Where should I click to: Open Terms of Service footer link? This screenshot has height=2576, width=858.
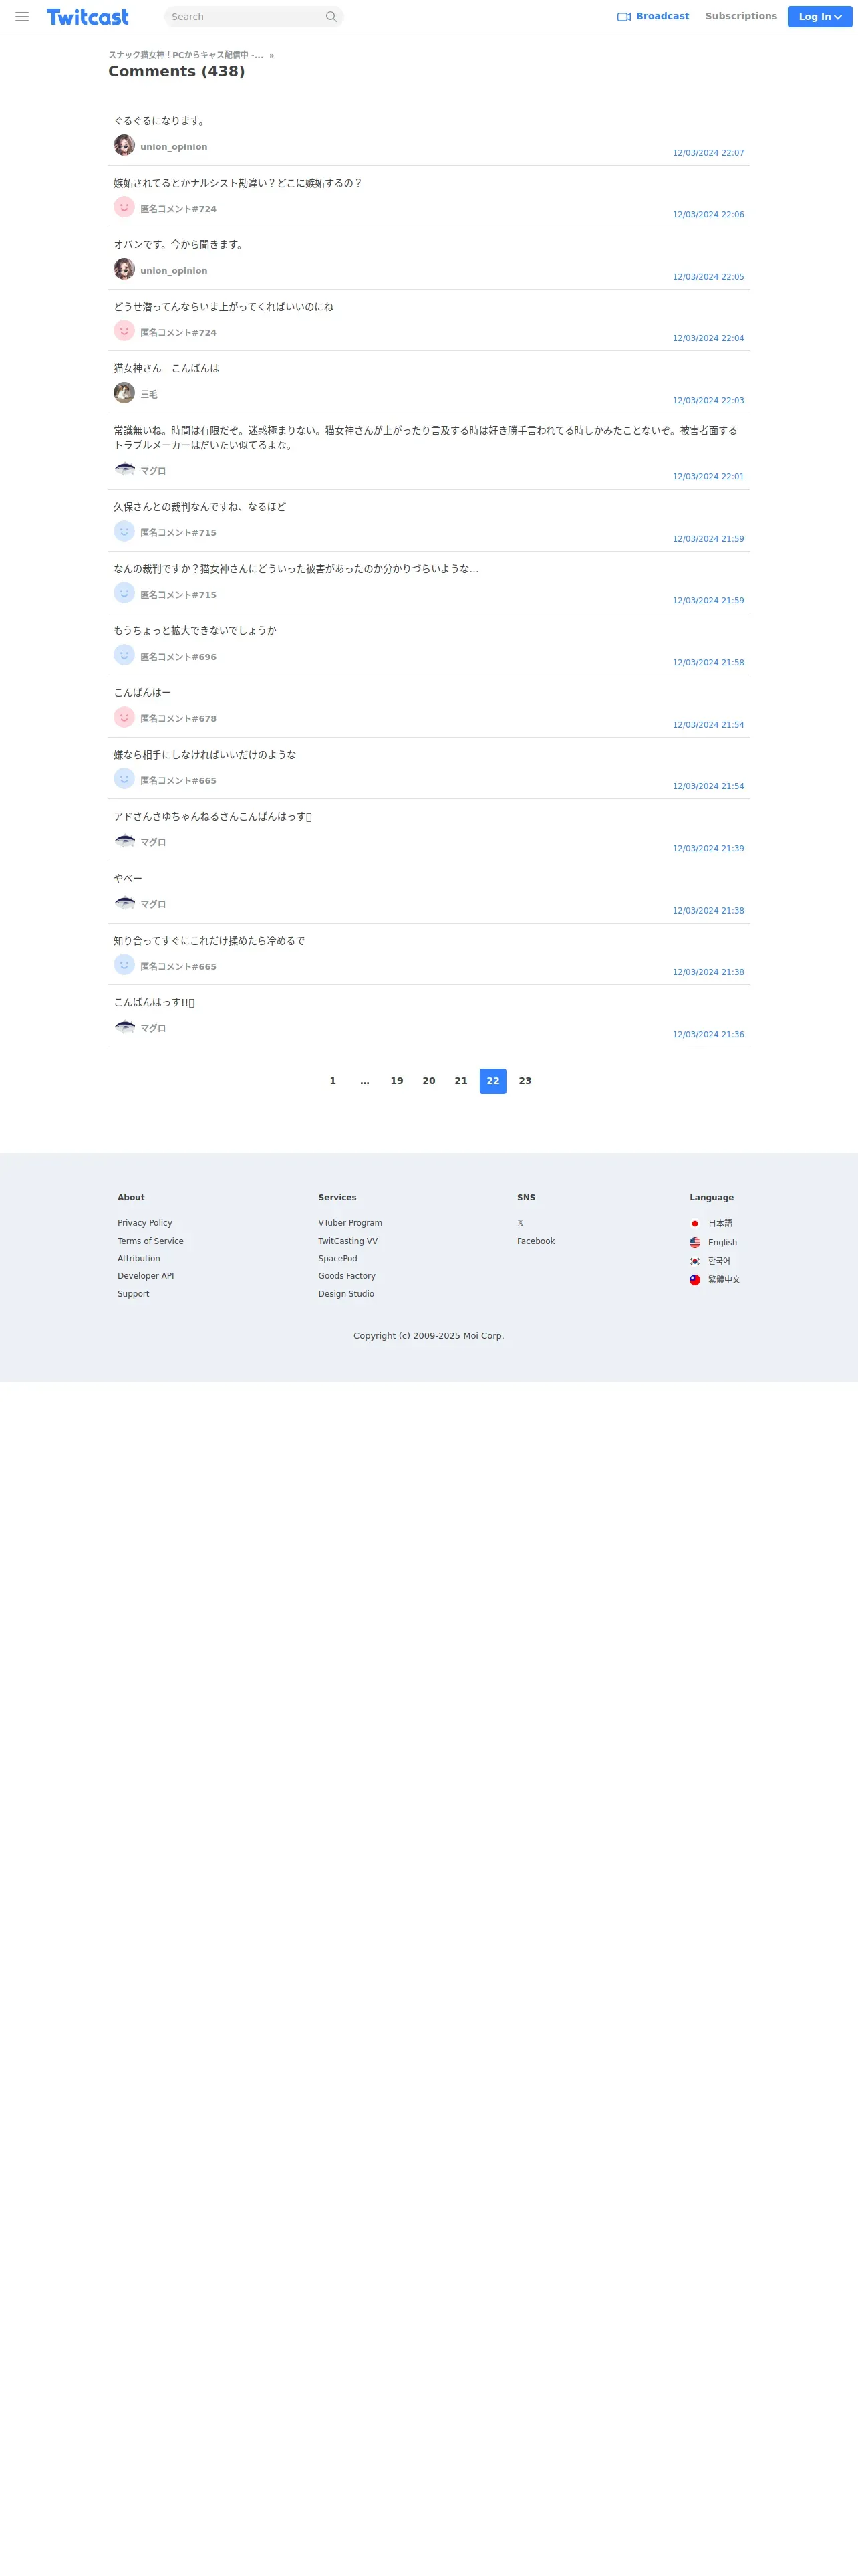[151, 1241]
